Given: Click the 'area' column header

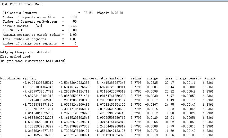Looking at the screenshot, I should 169,78.
